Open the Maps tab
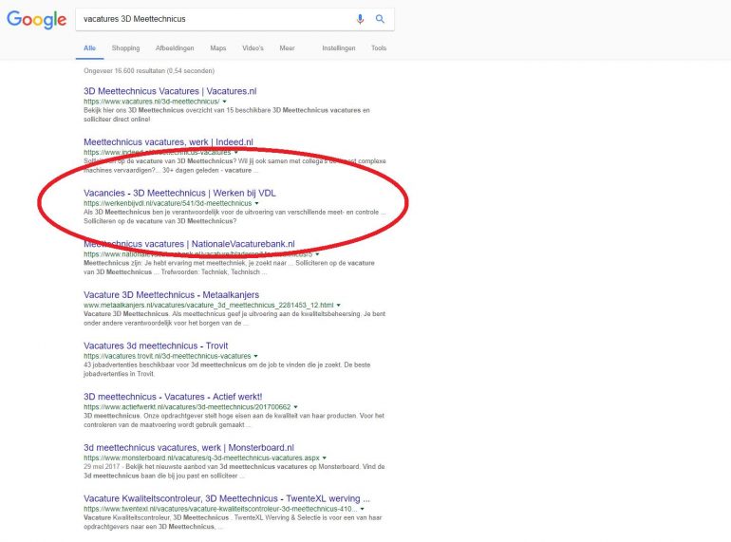This screenshot has height=542, width=731. (x=217, y=48)
